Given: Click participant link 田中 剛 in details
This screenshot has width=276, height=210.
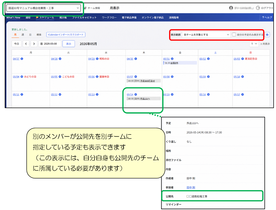Looking at the screenshot, I should pos(191,188).
